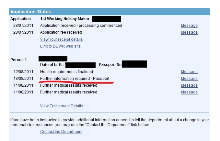
Task: Open Message for Health requirements finalised
Action: pos(189,72)
